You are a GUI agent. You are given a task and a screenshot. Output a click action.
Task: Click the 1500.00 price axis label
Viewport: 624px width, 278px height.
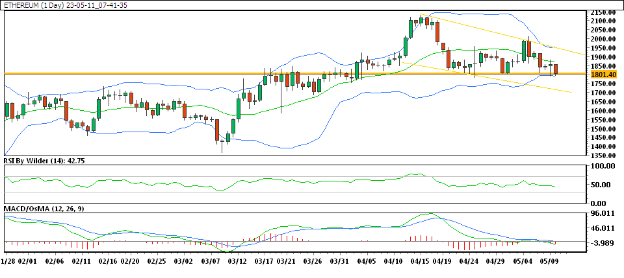click(x=604, y=129)
